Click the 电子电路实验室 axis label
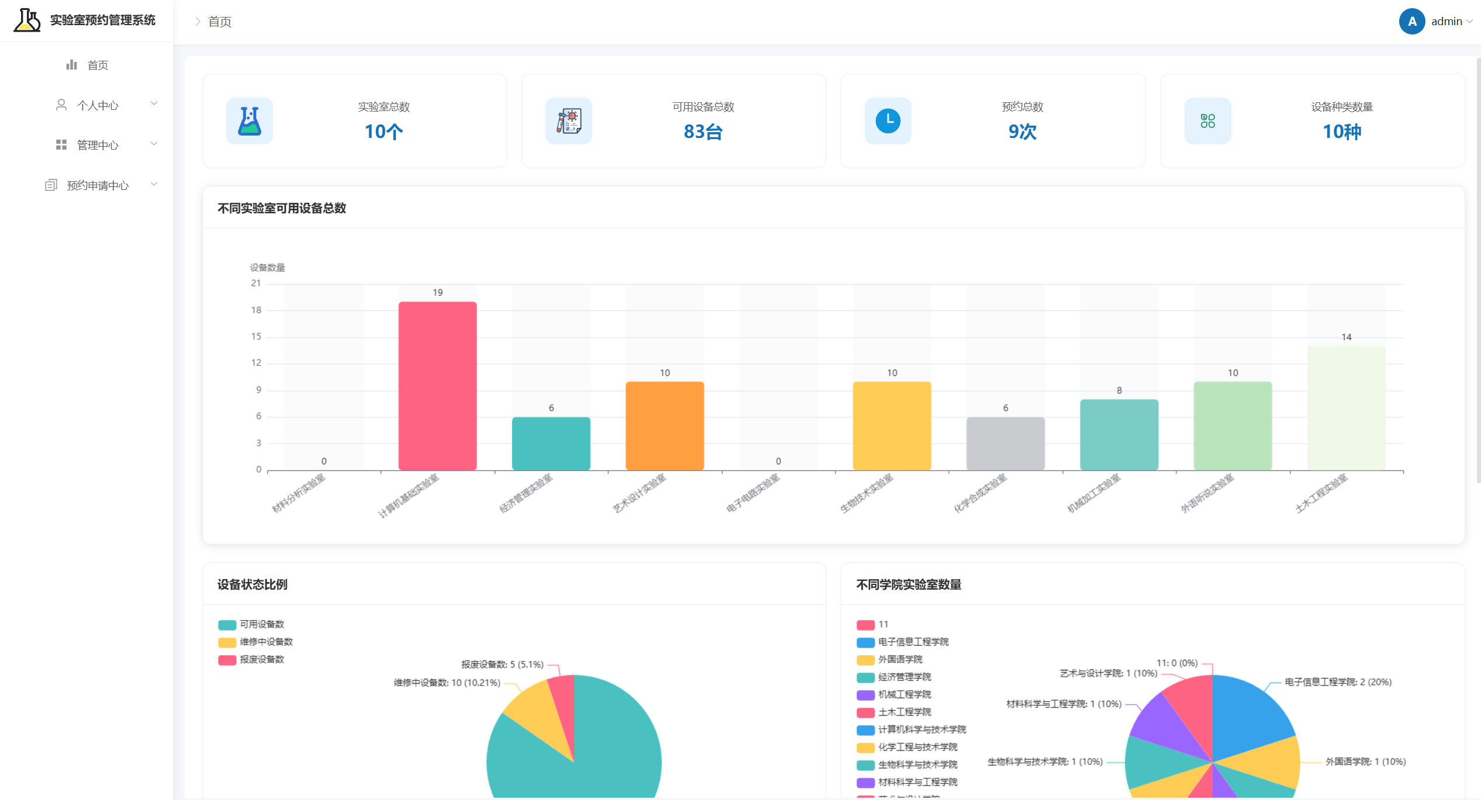Screen dimensions: 1481x800 click(753, 494)
